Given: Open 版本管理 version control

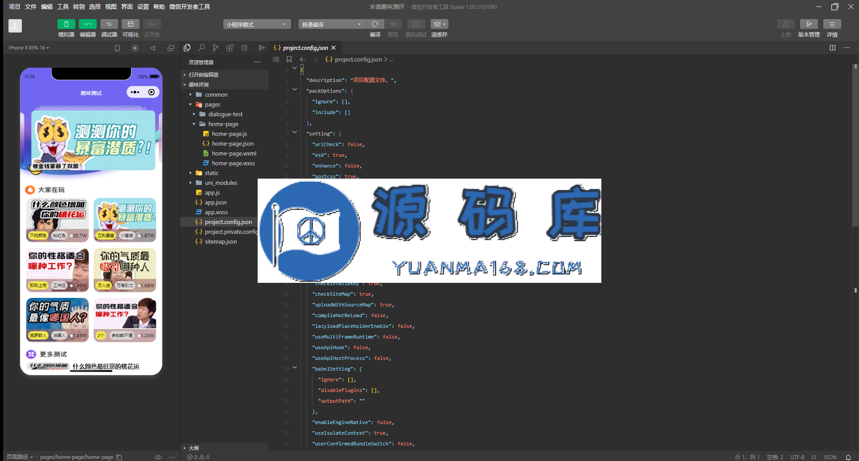Looking at the screenshot, I should [809, 24].
